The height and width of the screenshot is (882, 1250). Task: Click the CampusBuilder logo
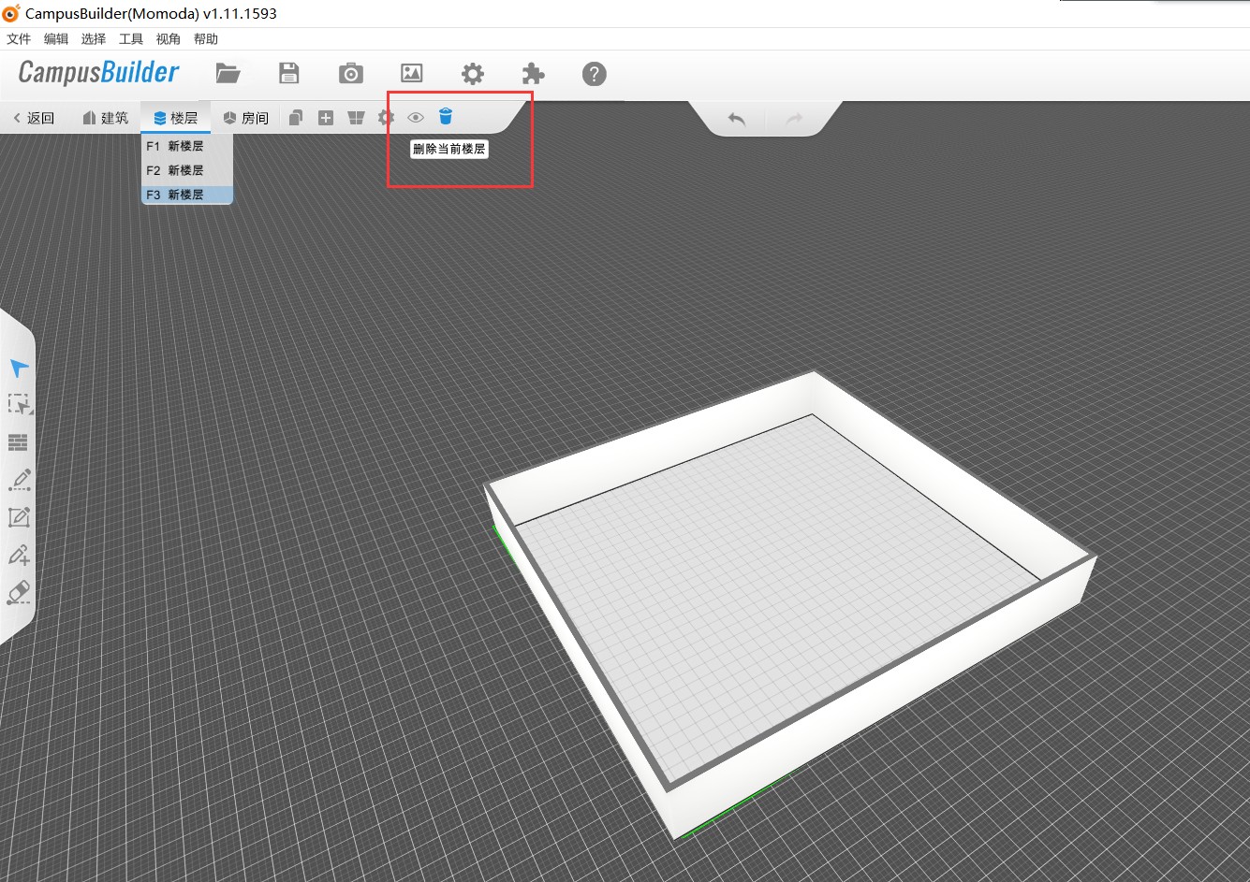[98, 73]
